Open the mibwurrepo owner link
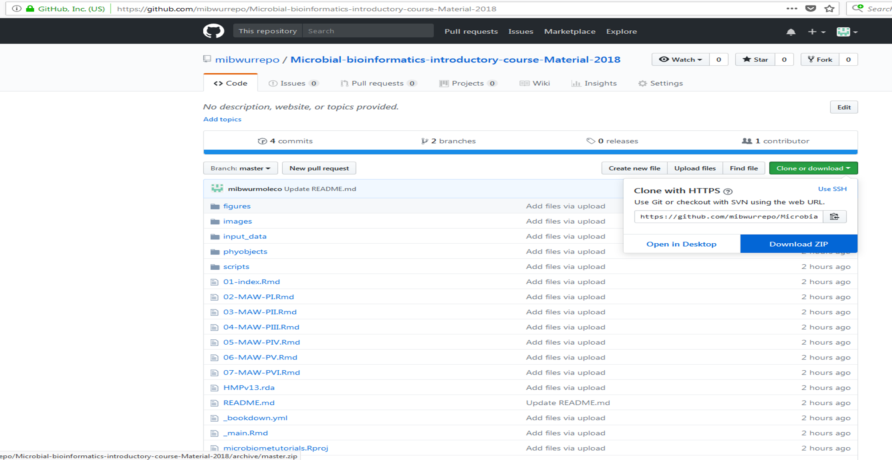 247,59
